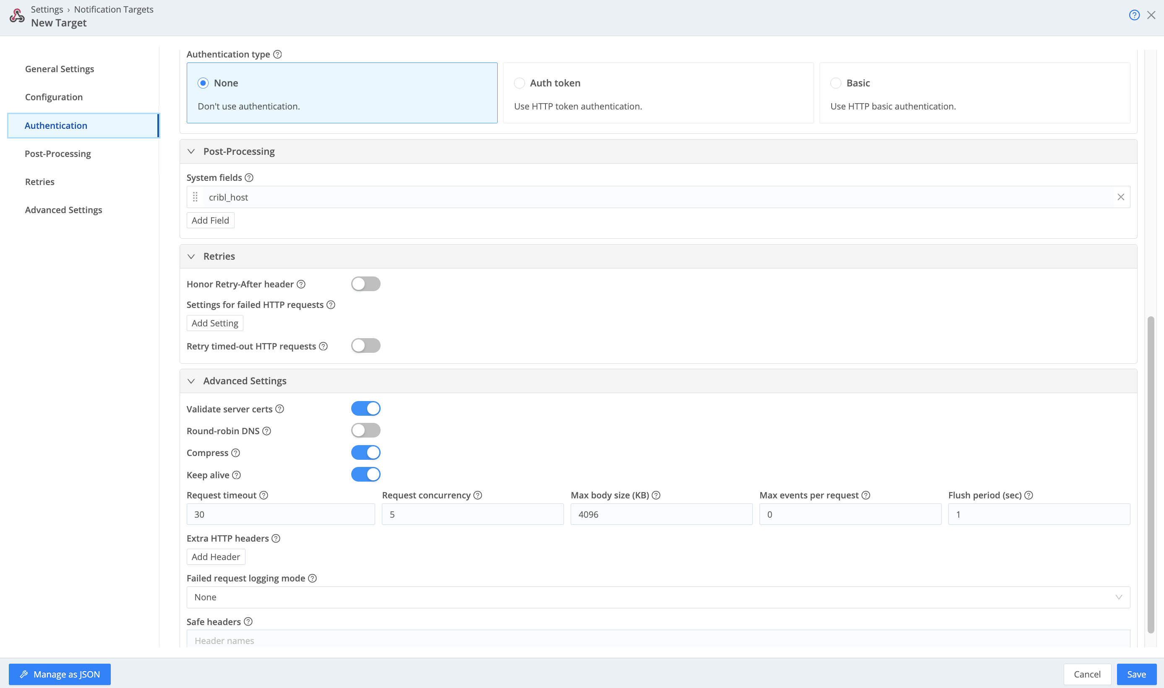Click the Add Field button
Viewport: 1164px width, 688px height.
(x=210, y=220)
